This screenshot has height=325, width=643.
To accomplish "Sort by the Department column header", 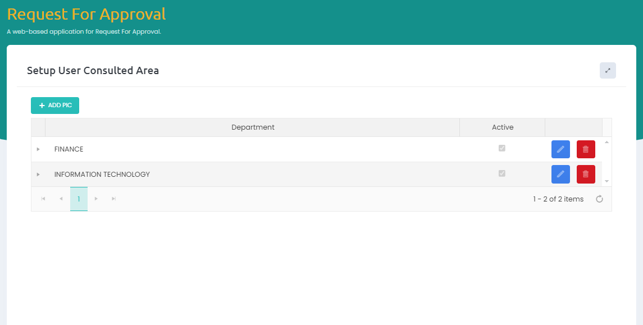I will [x=253, y=127].
